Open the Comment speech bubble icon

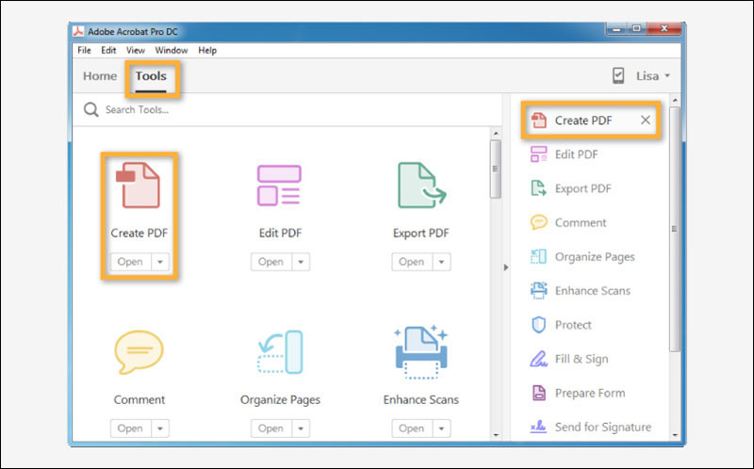pos(139,351)
